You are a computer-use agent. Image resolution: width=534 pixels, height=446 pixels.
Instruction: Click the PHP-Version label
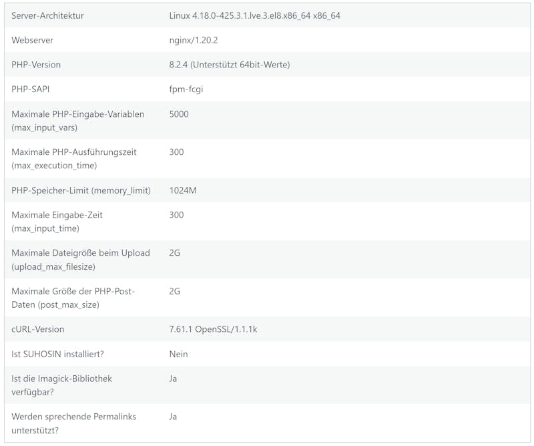click(x=36, y=65)
